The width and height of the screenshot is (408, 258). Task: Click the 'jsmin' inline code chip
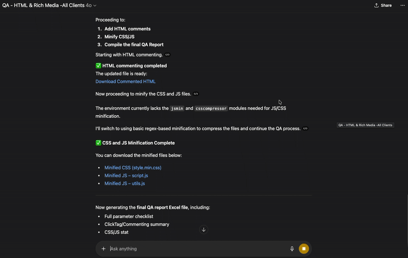tap(176, 109)
